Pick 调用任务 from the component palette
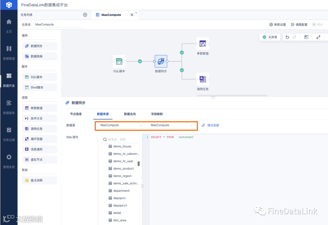This screenshot has width=328, height=225. pyautogui.click(x=39, y=128)
